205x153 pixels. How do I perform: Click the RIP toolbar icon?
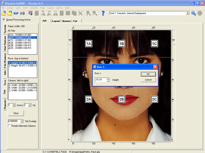pos(16,13)
